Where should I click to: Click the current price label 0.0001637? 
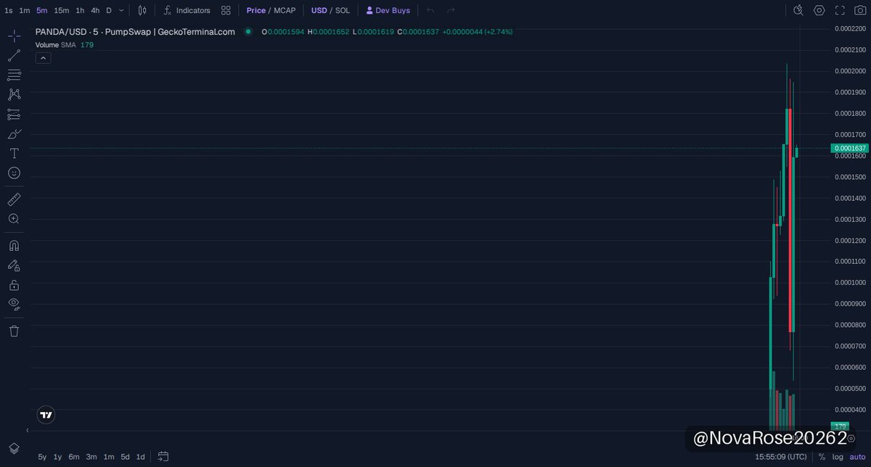point(849,148)
